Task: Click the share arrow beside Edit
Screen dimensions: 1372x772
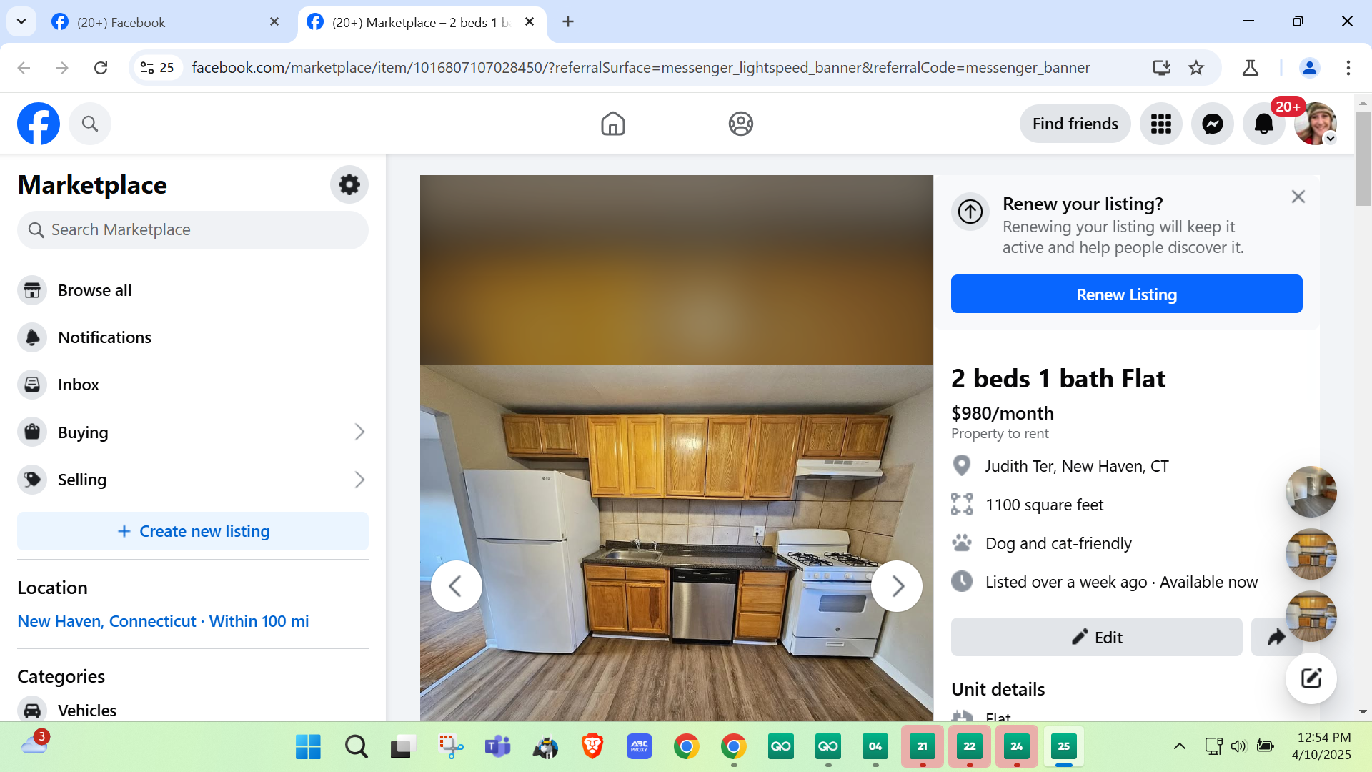Action: click(1276, 637)
